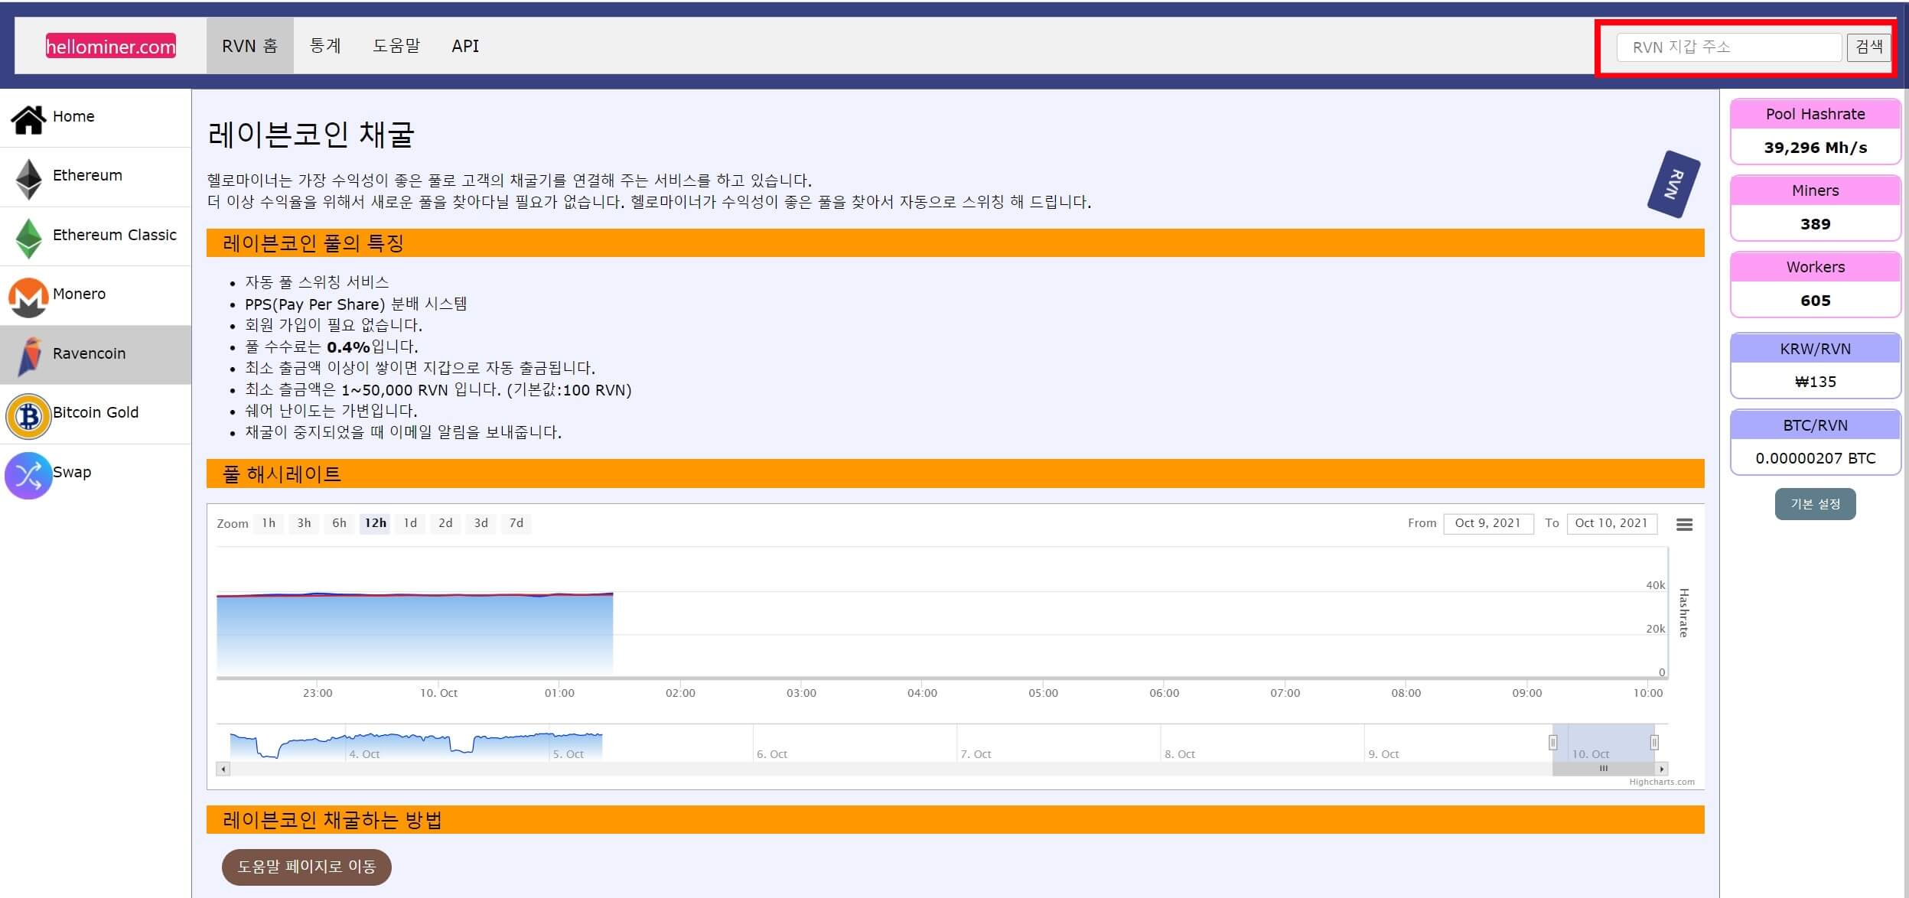The height and width of the screenshot is (898, 1909).
Task: Set chart zoom to 3h
Action: click(x=304, y=523)
